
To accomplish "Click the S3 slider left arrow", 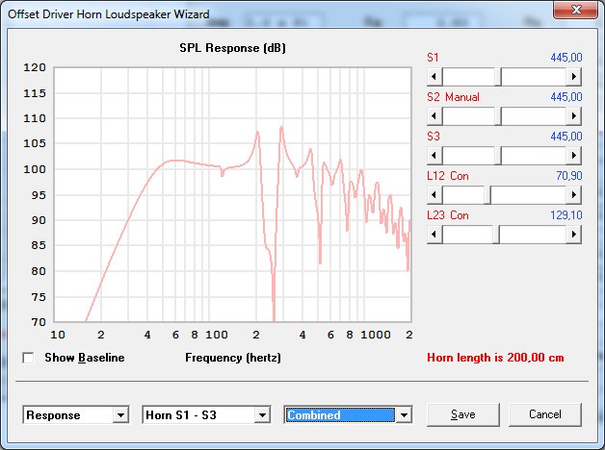I will pyautogui.click(x=434, y=156).
